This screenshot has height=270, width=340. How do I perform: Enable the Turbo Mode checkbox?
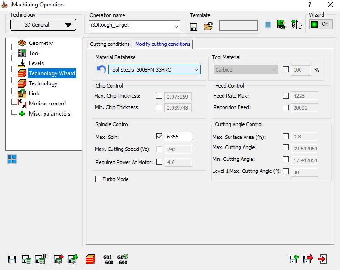[x=98, y=179]
